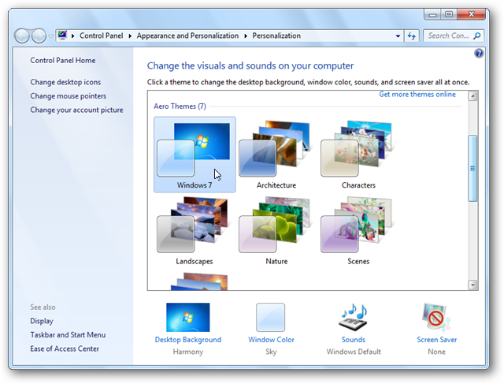
Task: Open Taskbar and Start Menu link
Action: tap(68, 335)
